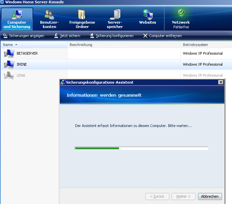Switch to the Freigegebene Ordner tab
The height and width of the screenshot is (204, 232).
tap(82, 19)
